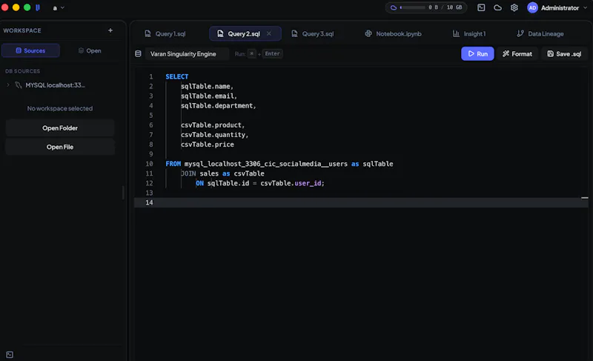This screenshot has height=361, width=593.
Task: Add new workspace with plus icon
Action: point(110,30)
